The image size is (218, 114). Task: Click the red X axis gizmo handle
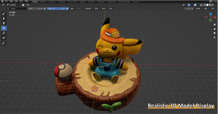[215, 17]
